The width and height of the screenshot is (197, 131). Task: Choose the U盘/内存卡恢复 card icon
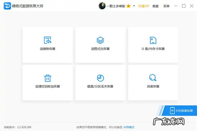[153, 40]
